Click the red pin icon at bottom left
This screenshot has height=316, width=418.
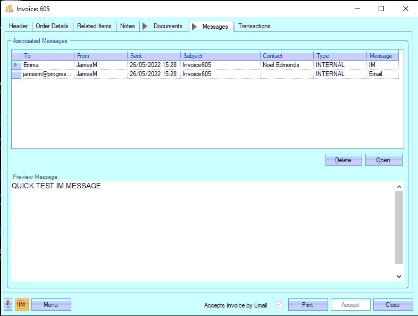click(8, 305)
